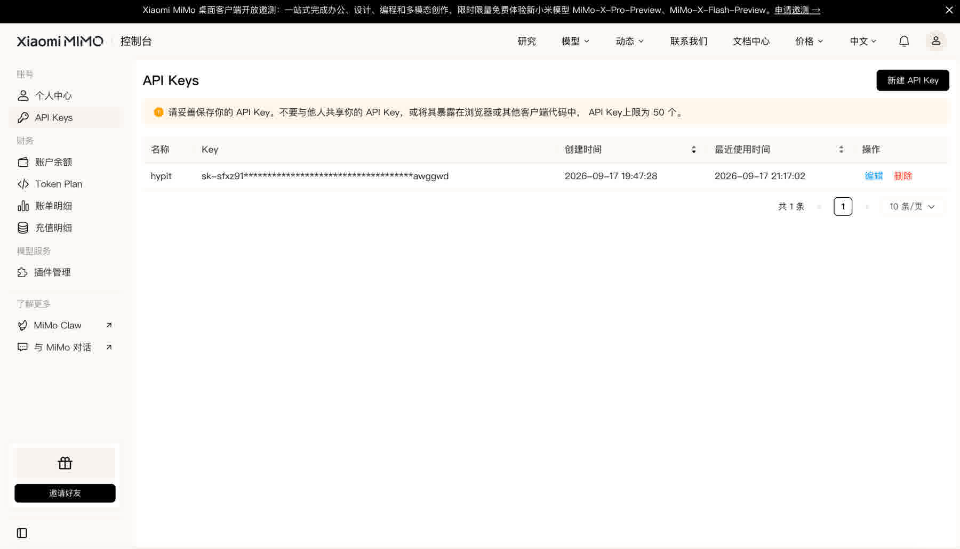Click 编辑 for the hypit key
The width and height of the screenshot is (960, 549).
[x=874, y=176]
